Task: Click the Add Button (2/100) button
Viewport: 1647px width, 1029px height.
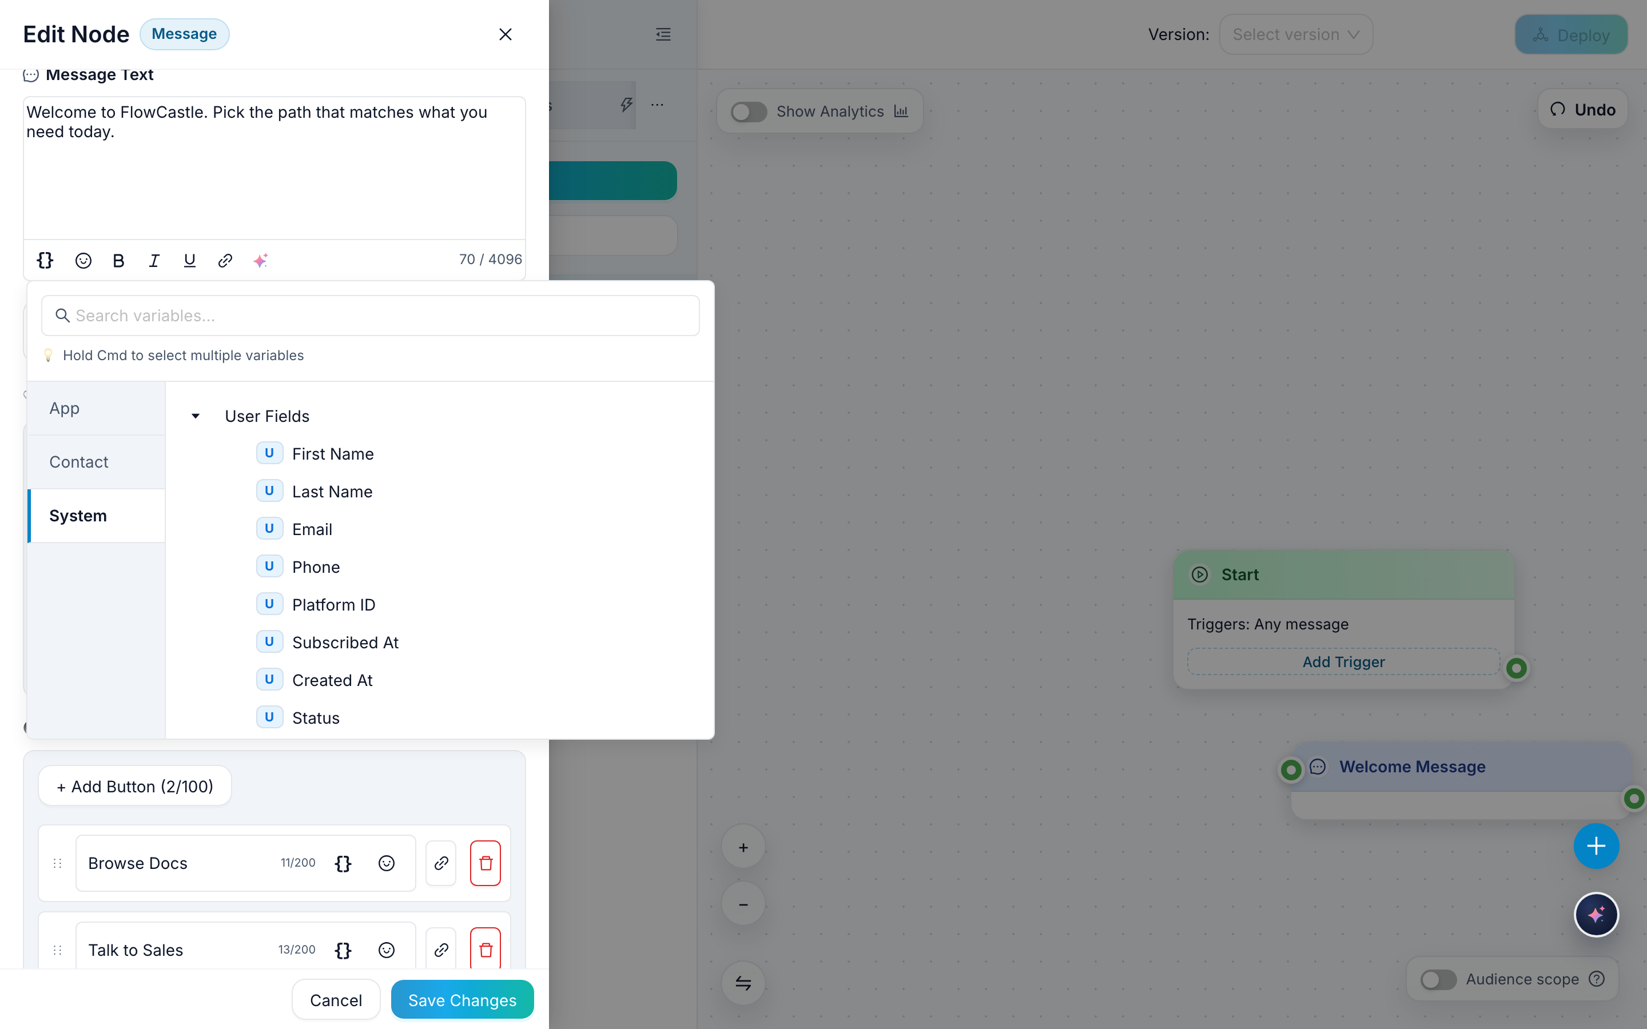Action: pyautogui.click(x=135, y=786)
